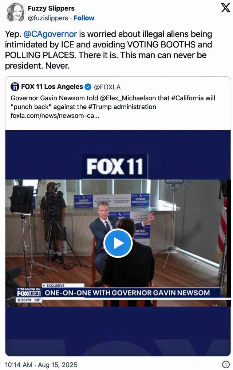
Task: Click the @FOXLA handle
Action: [107, 87]
